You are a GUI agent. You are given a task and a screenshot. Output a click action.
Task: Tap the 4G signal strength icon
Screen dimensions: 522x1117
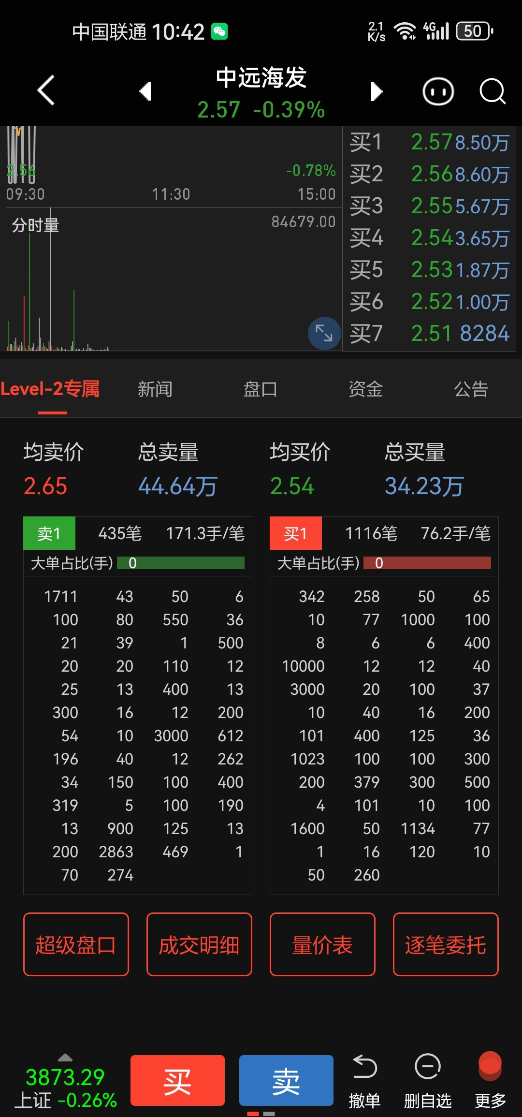(436, 31)
